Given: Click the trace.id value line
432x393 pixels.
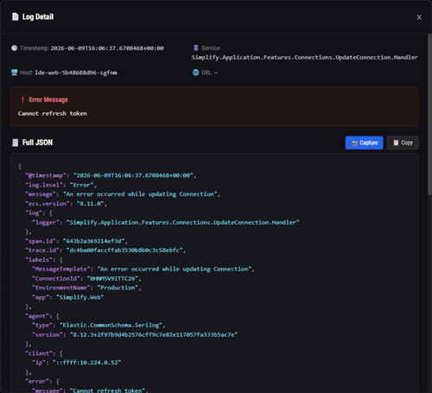Looking at the screenshot, I should [x=105, y=250].
